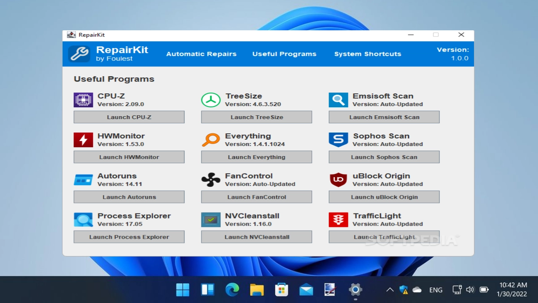Minimize the RepairKit window
The width and height of the screenshot is (538, 303).
[x=411, y=35]
